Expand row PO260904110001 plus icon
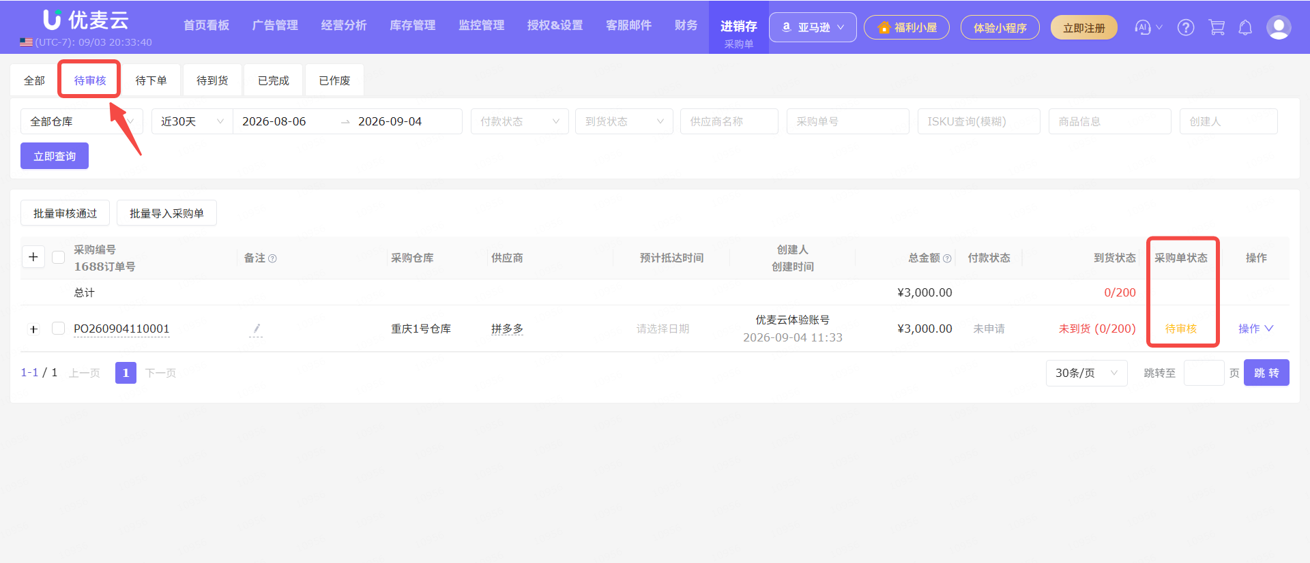 pyautogui.click(x=33, y=329)
